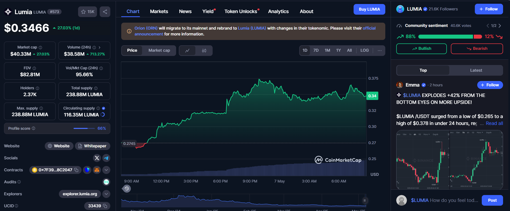Click the LUMIA community avatar icon
510x211 pixels.
pos(400,9)
